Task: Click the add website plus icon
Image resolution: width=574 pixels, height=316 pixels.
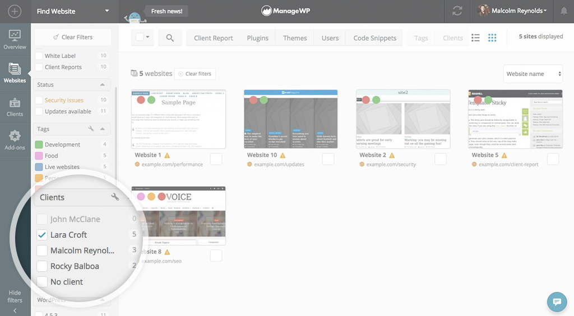Action: [15, 11]
